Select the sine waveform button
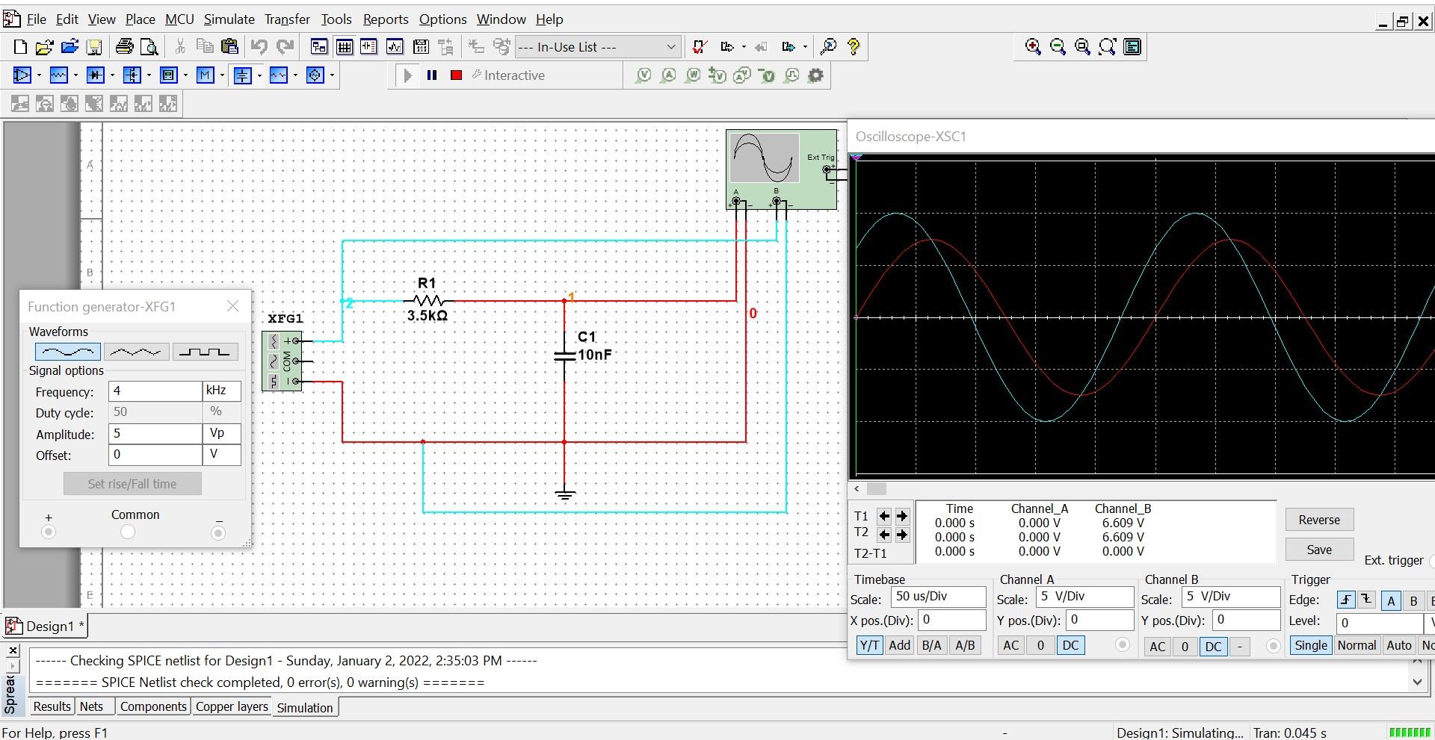Image resolution: width=1435 pixels, height=740 pixels. tap(67, 352)
